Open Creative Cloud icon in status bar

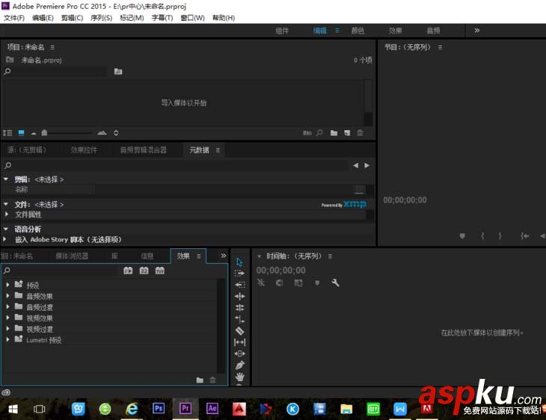(x=6, y=392)
